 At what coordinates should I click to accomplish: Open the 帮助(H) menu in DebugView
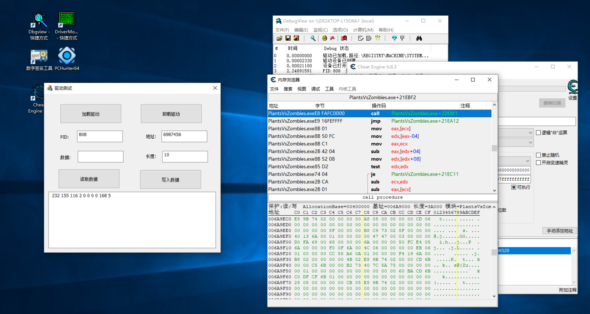(386, 30)
